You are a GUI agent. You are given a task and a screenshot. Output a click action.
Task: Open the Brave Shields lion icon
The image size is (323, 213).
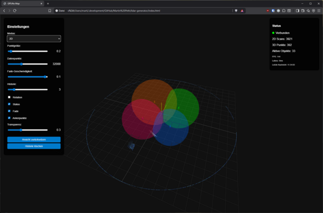[236, 11]
